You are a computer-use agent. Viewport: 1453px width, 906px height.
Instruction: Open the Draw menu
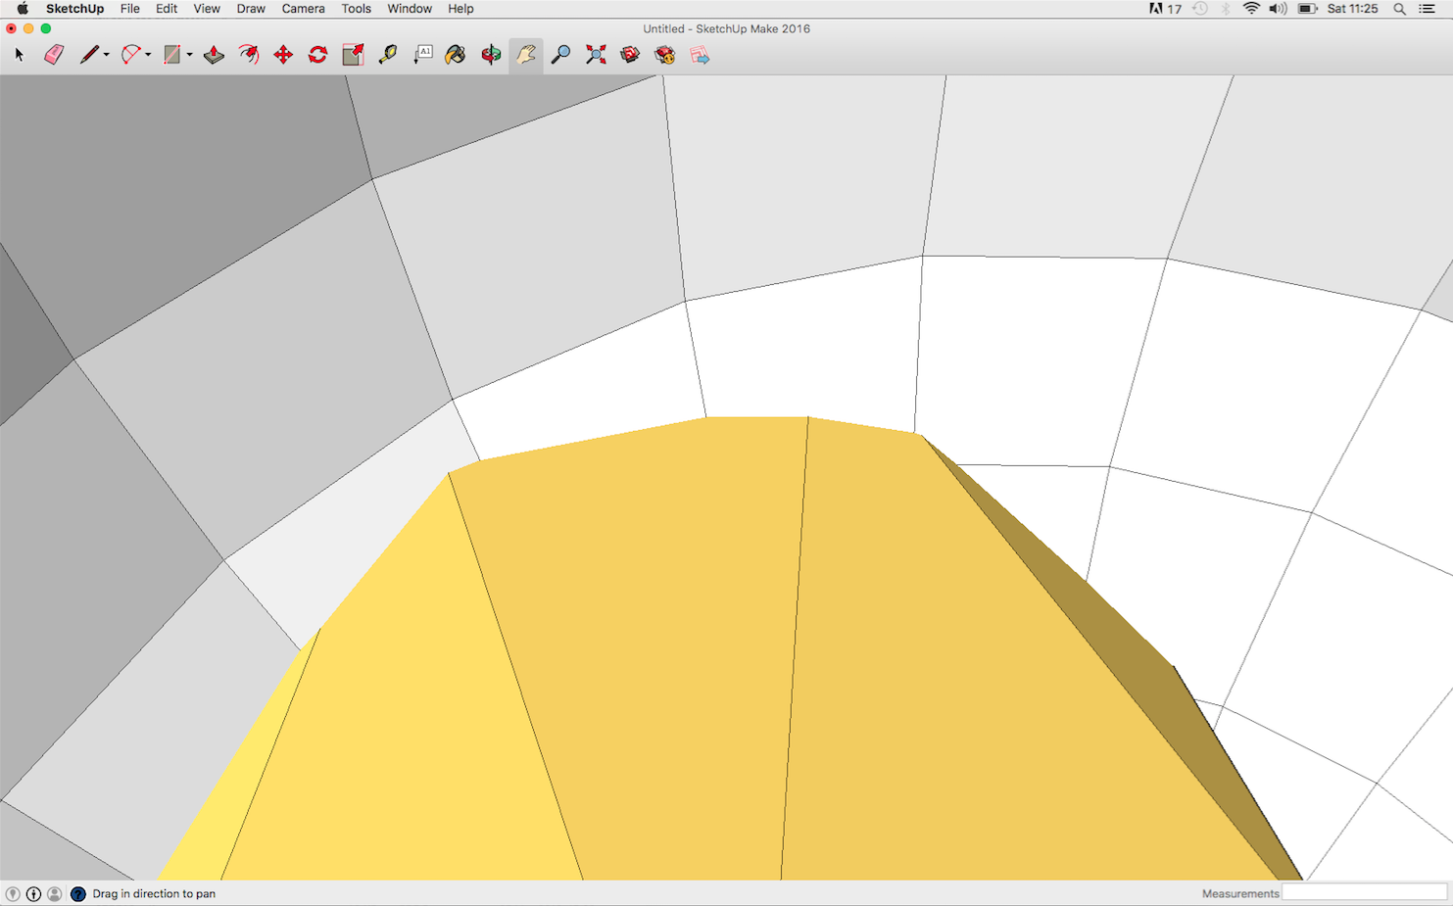coord(251,9)
